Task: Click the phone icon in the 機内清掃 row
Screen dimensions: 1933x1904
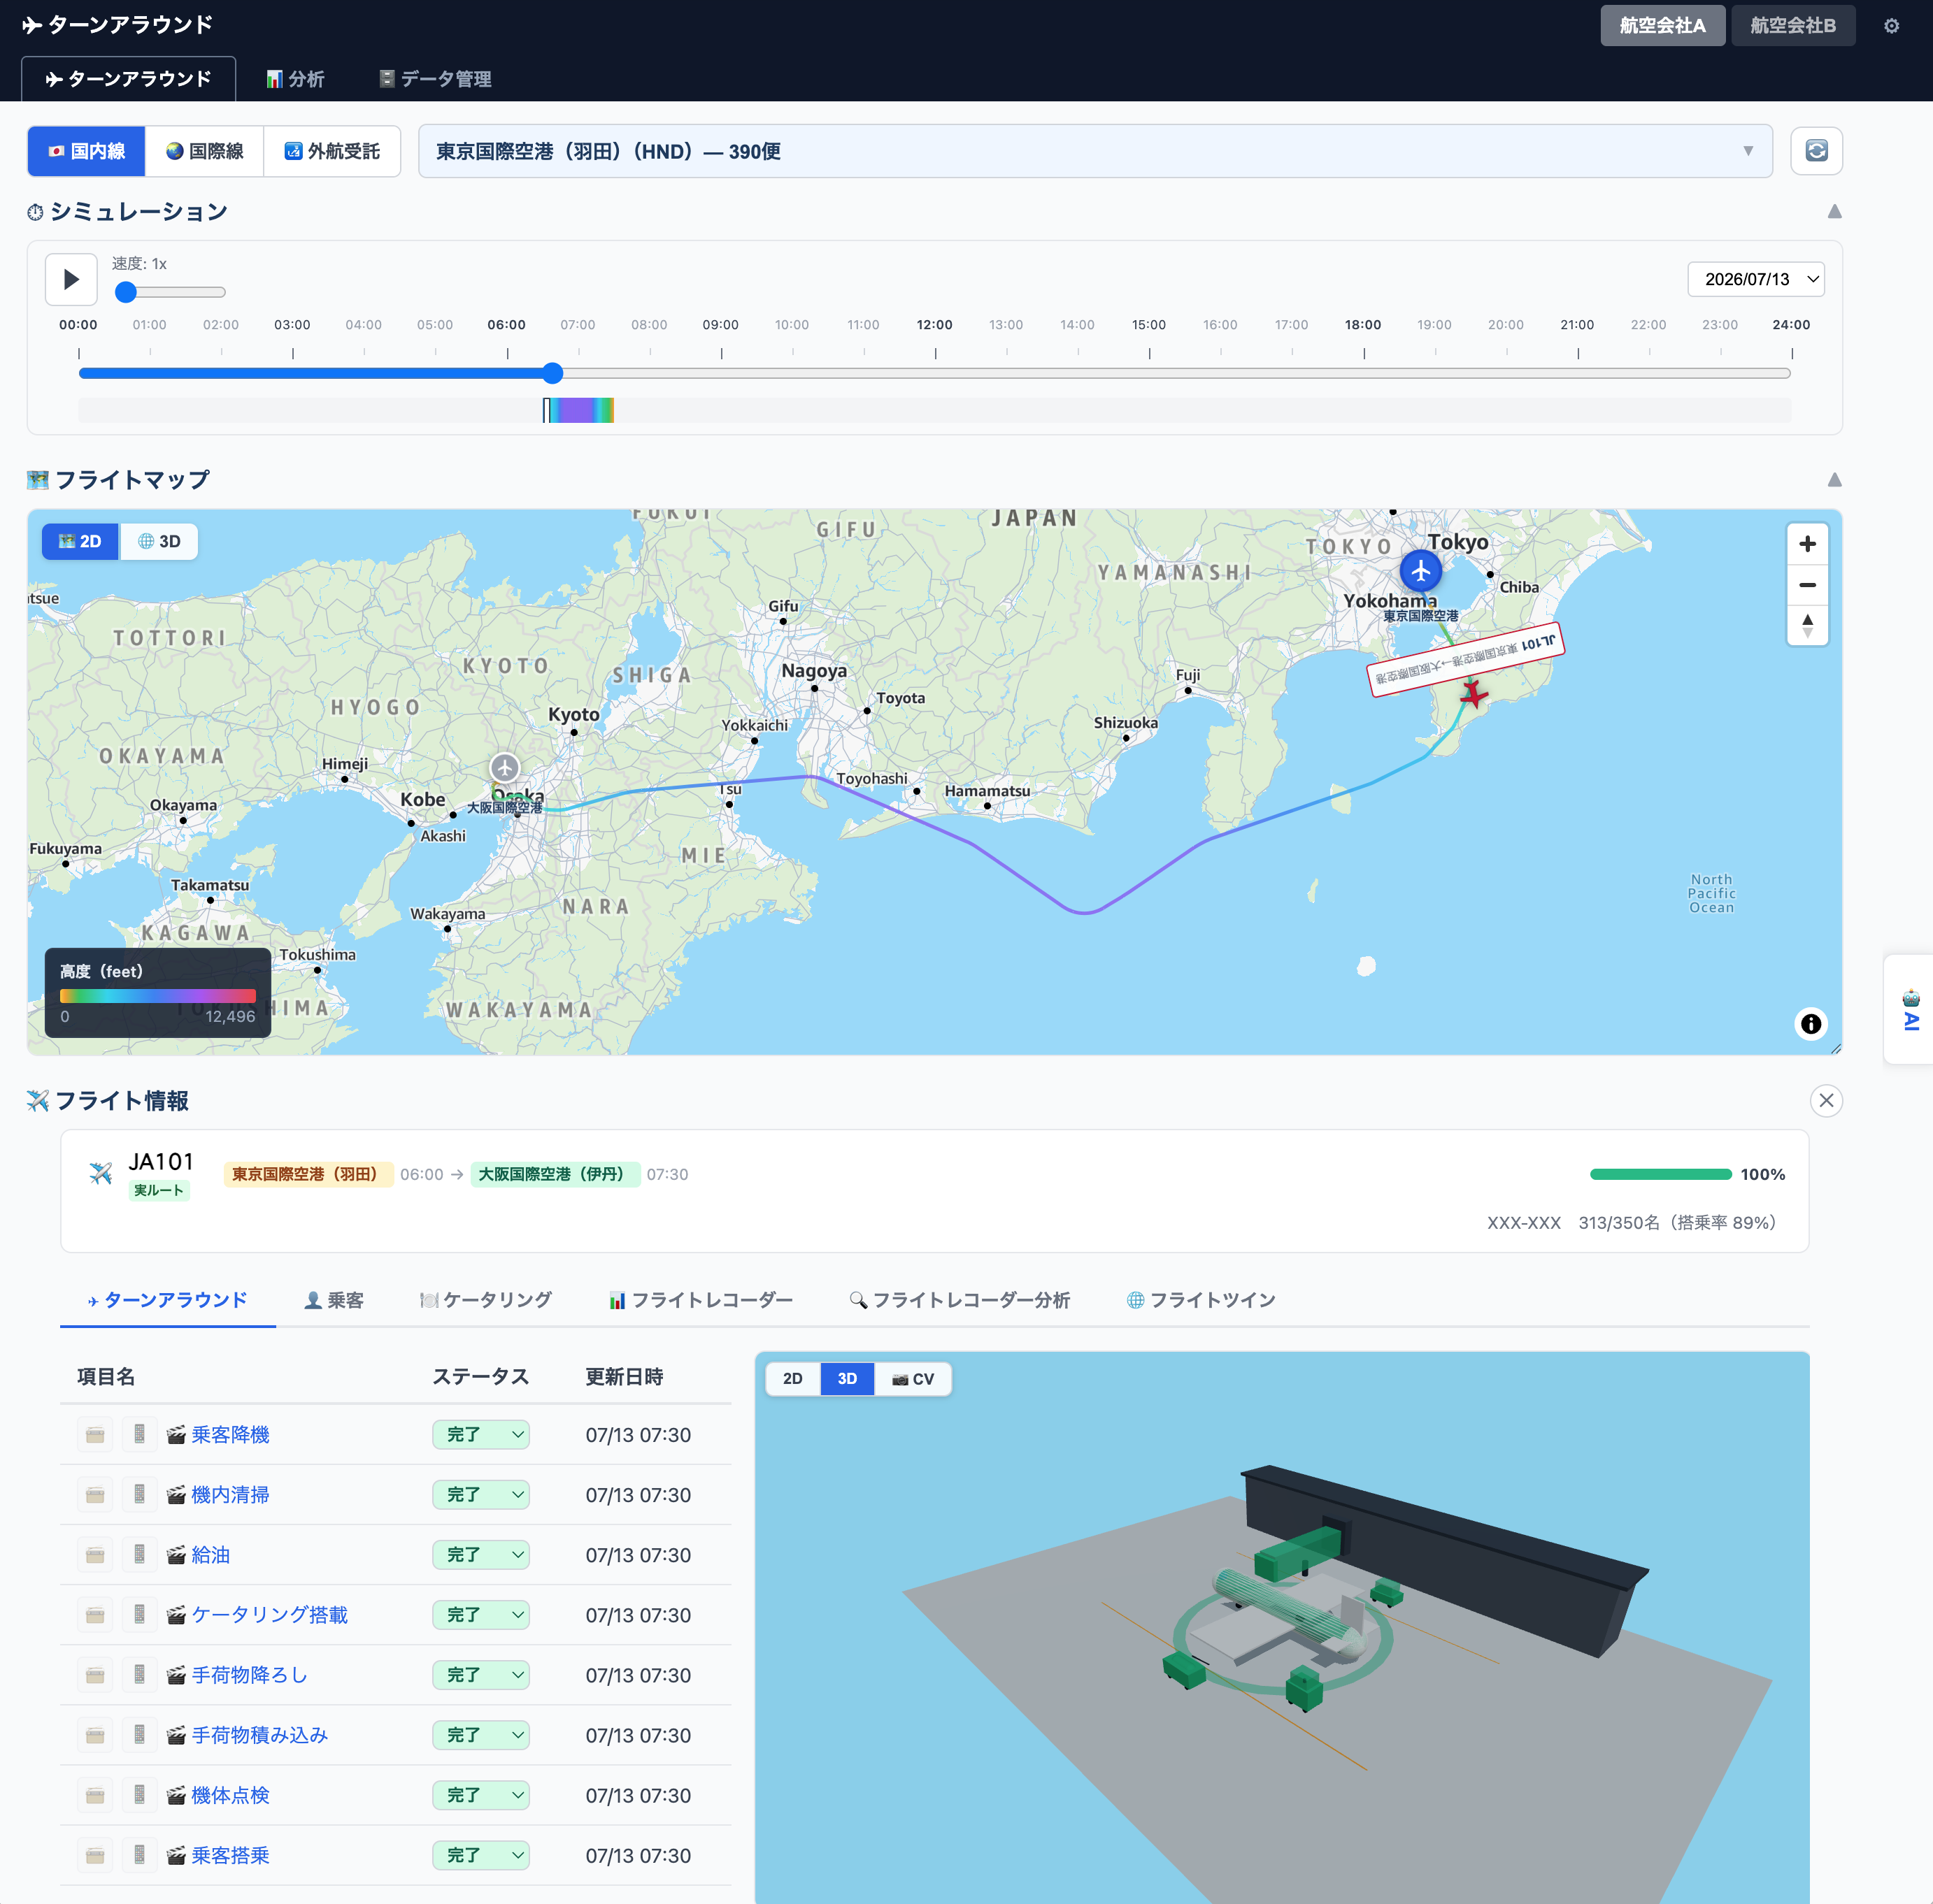Action: coord(139,1495)
